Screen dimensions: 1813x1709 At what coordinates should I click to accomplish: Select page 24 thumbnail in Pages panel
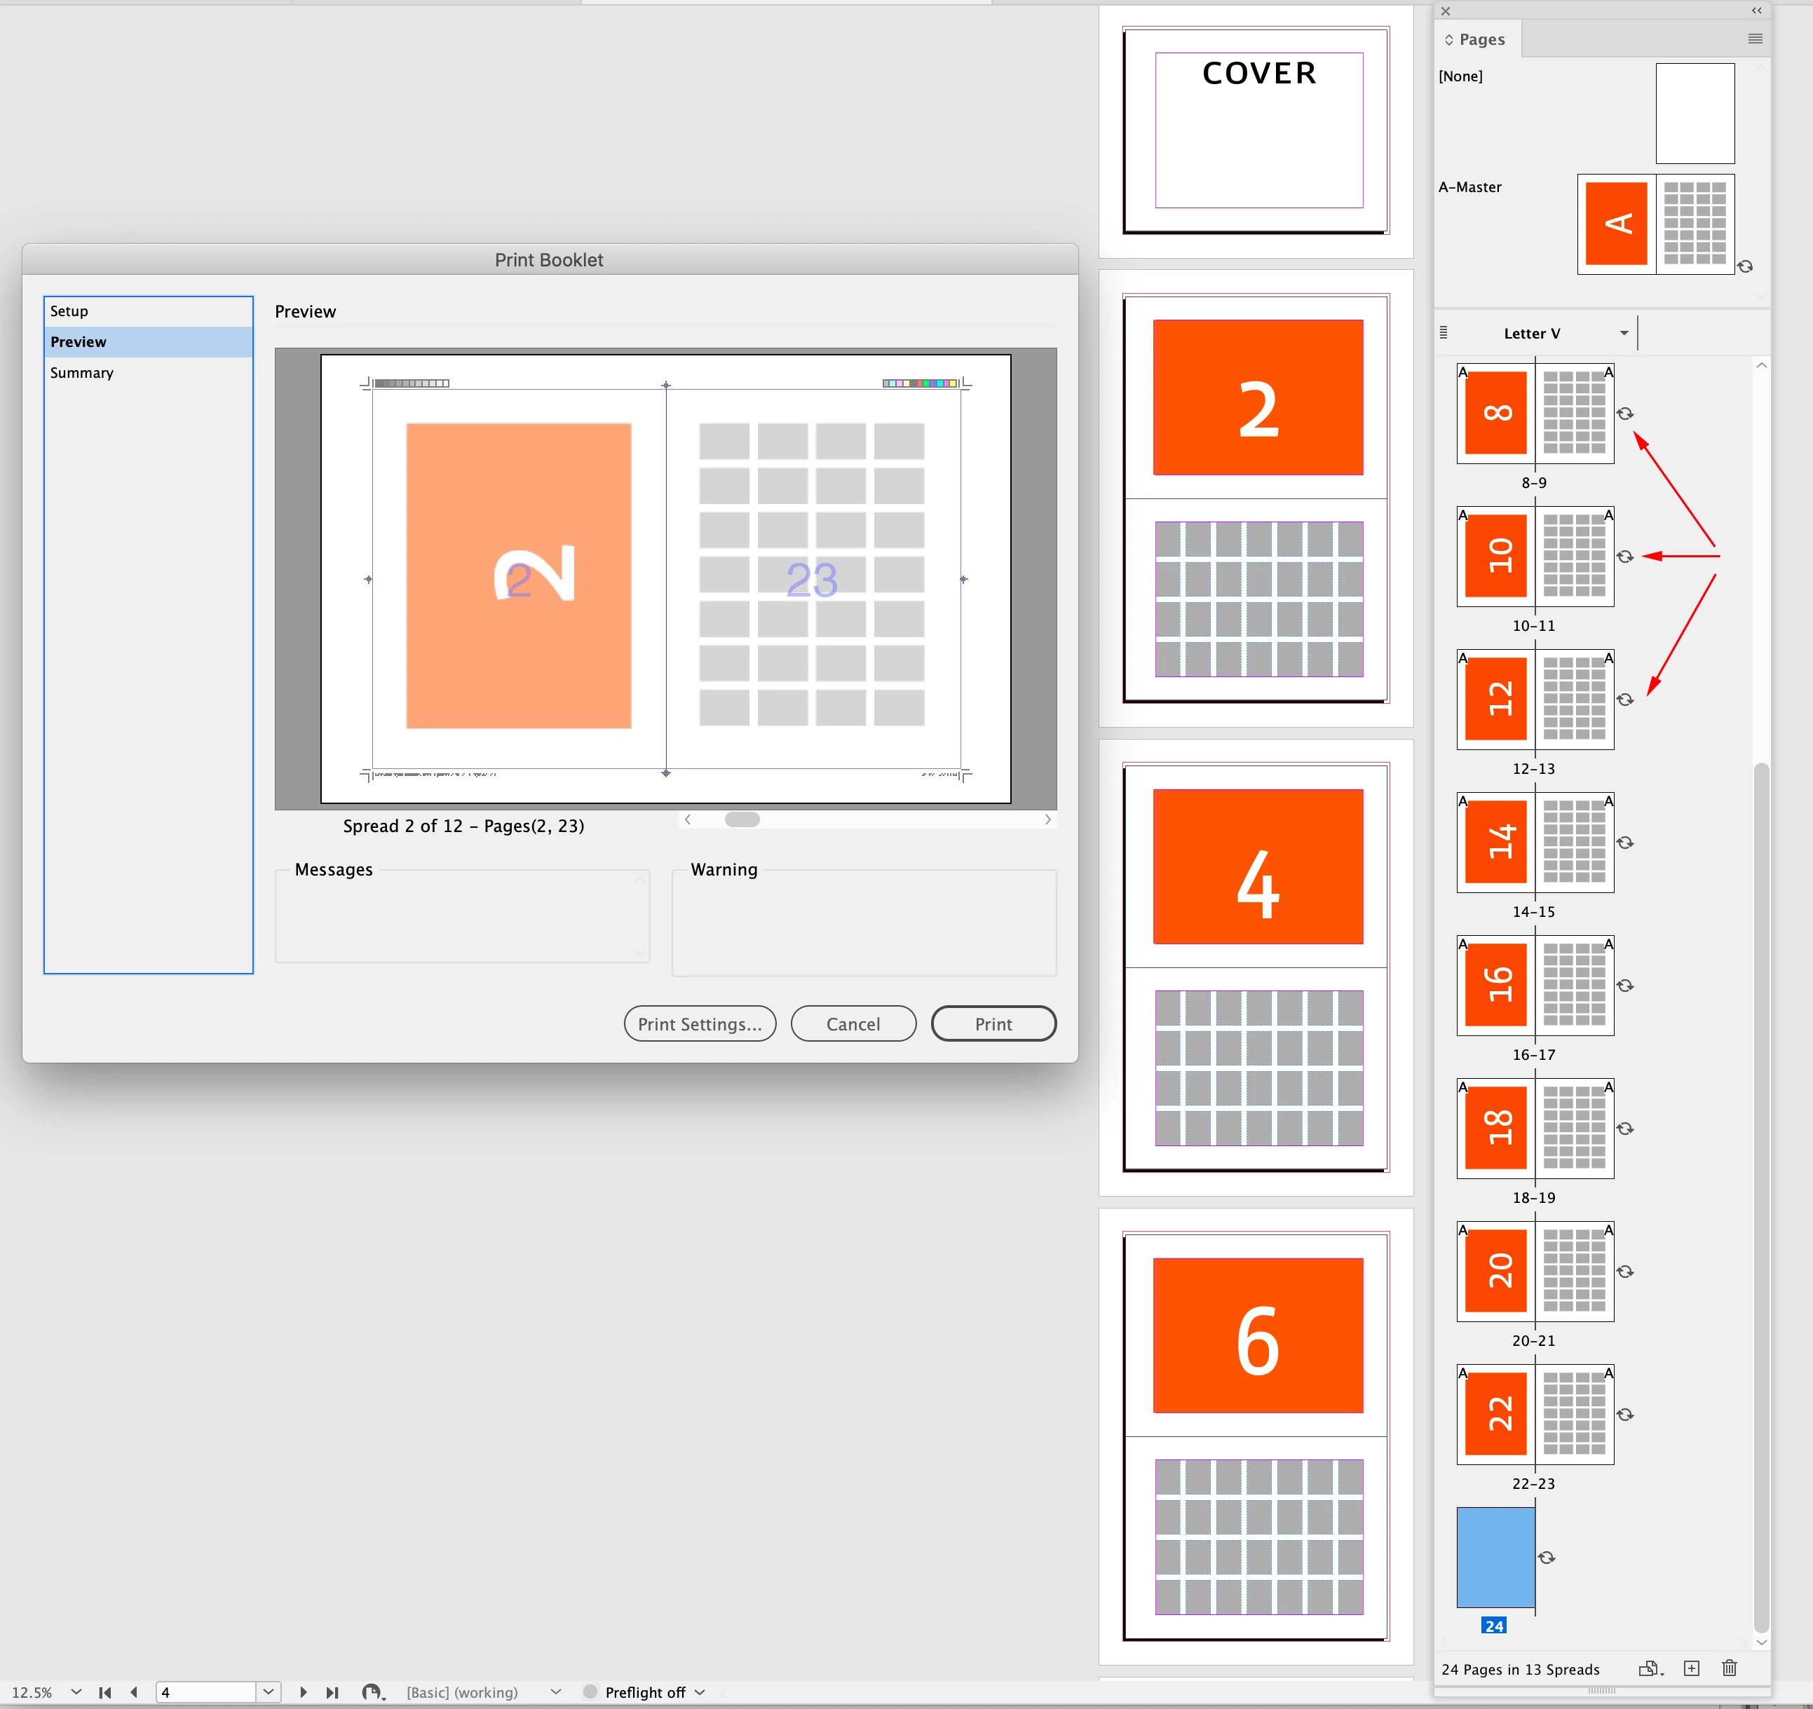1495,1557
